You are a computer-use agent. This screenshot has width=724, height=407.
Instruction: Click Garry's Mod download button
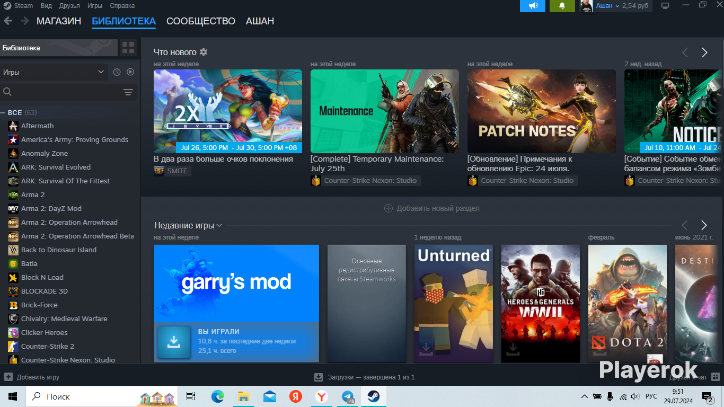click(x=174, y=342)
